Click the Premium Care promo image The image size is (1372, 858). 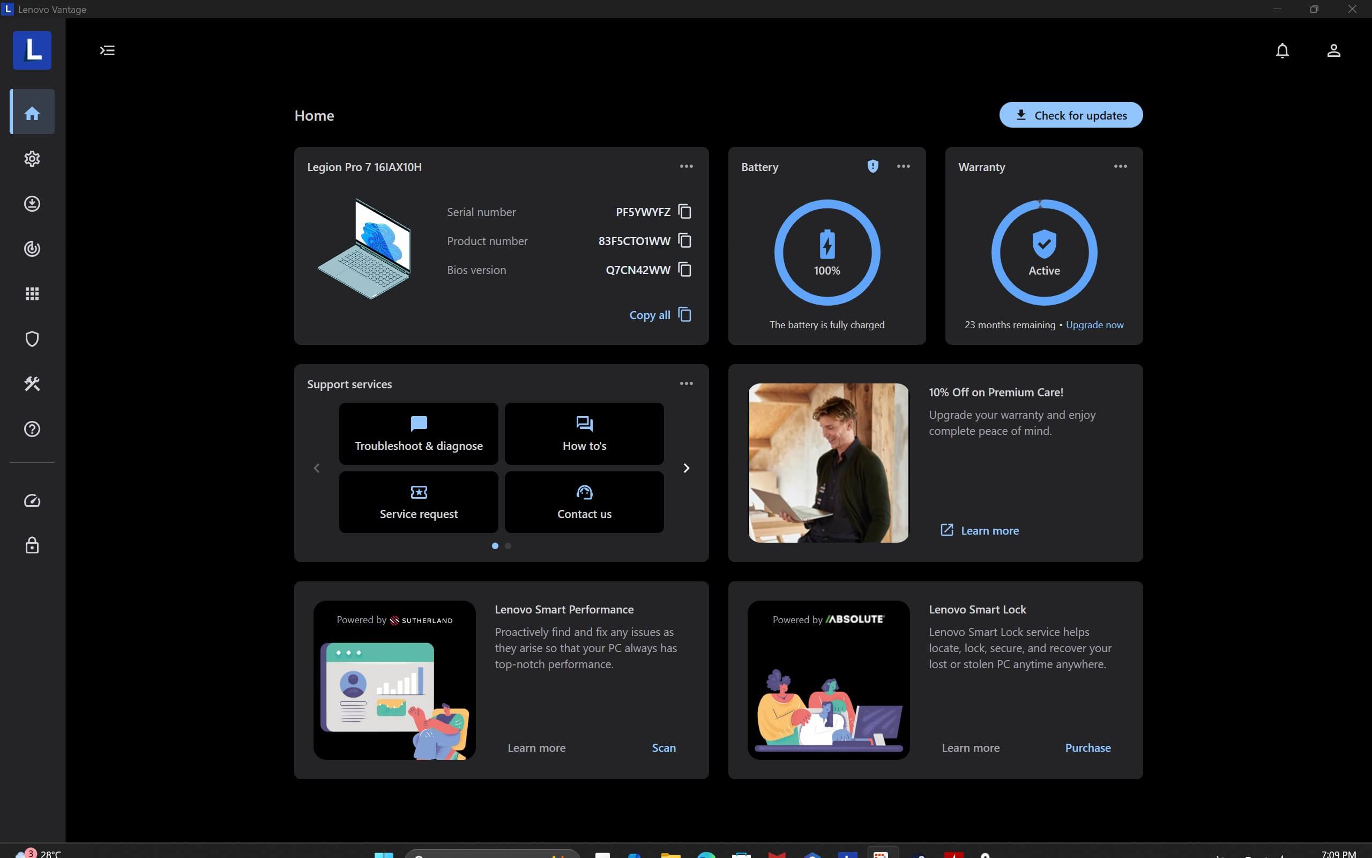tap(829, 463)
